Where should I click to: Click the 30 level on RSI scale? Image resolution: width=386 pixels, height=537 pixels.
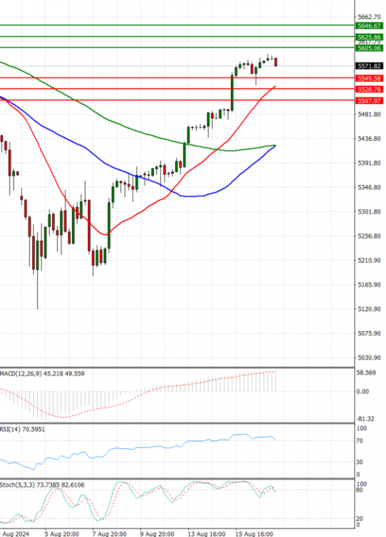pyautogui.click(x=360, y=462)
